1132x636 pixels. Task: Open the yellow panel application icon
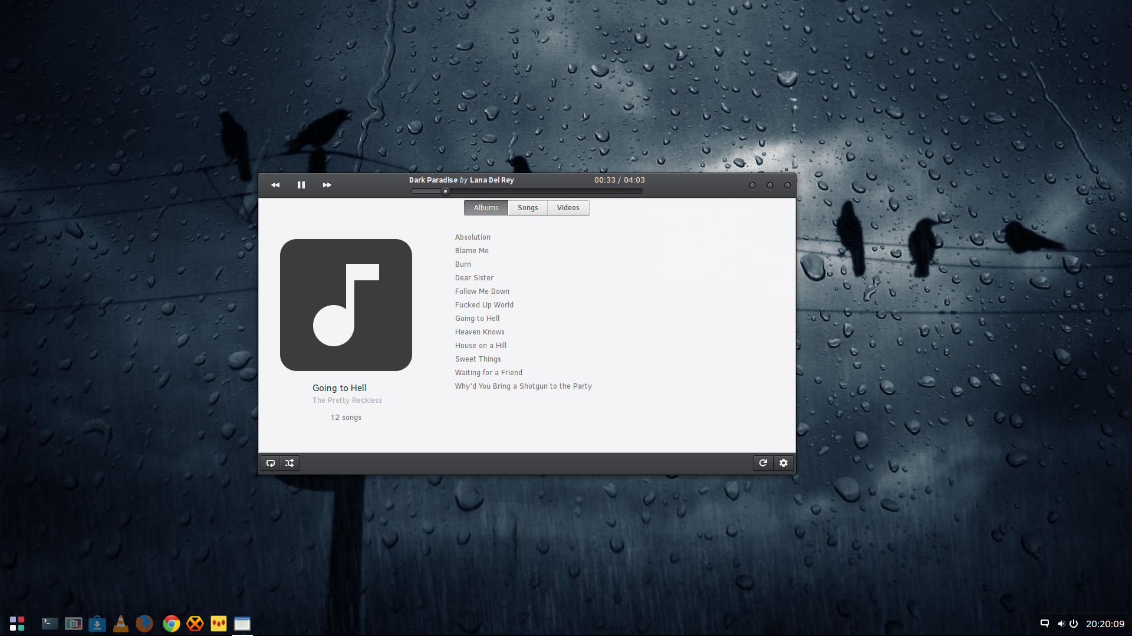[219, 624]
